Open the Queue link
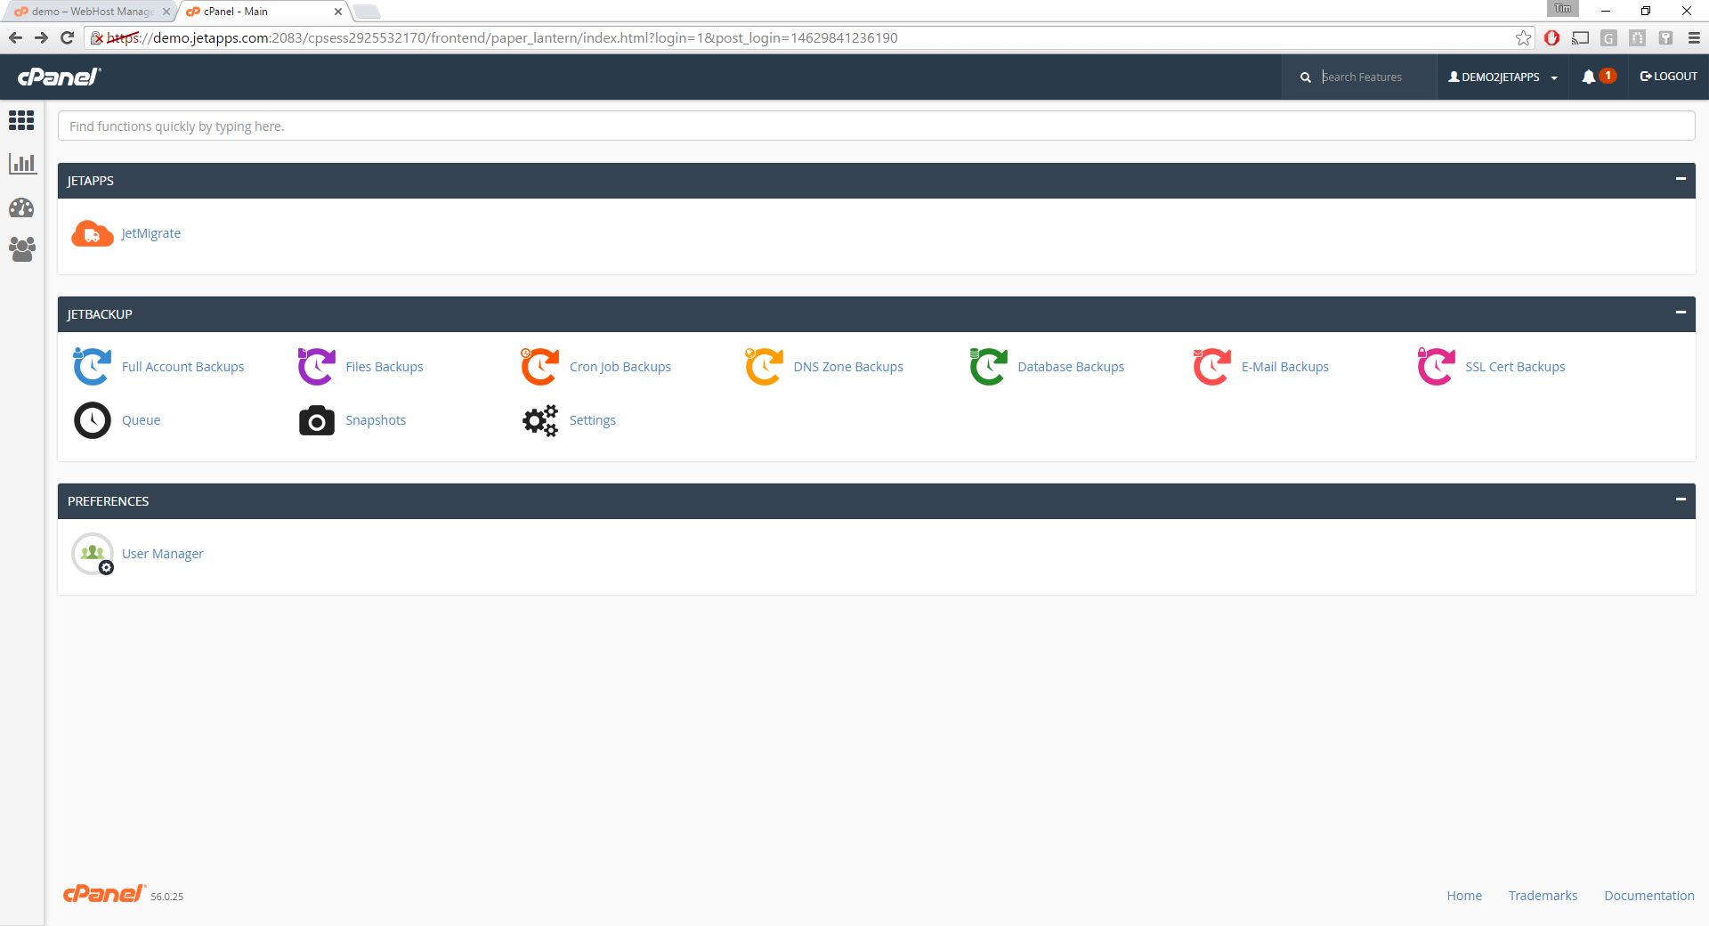Viewport: 1709px width, 926px height. point(142,420)
